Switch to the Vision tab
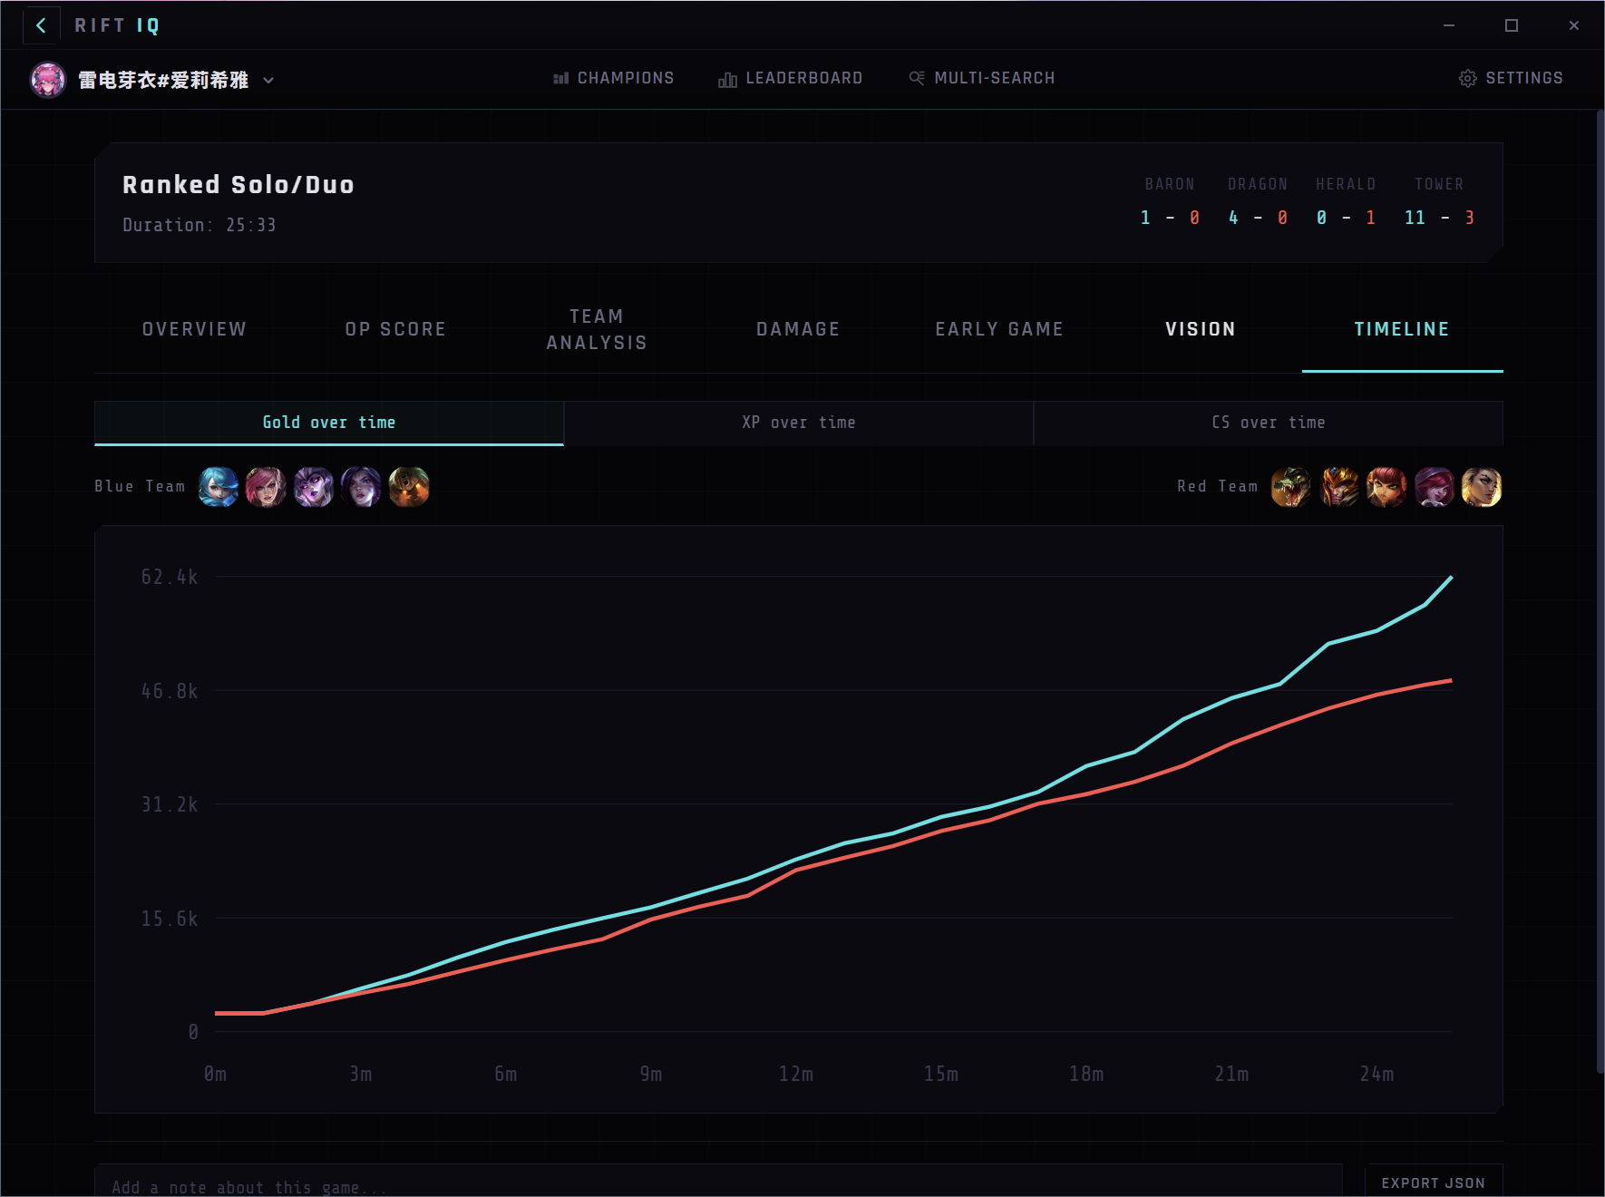Image resolution: width=1605 pixels, height=1197 pixels. (x=1201, y=329)
